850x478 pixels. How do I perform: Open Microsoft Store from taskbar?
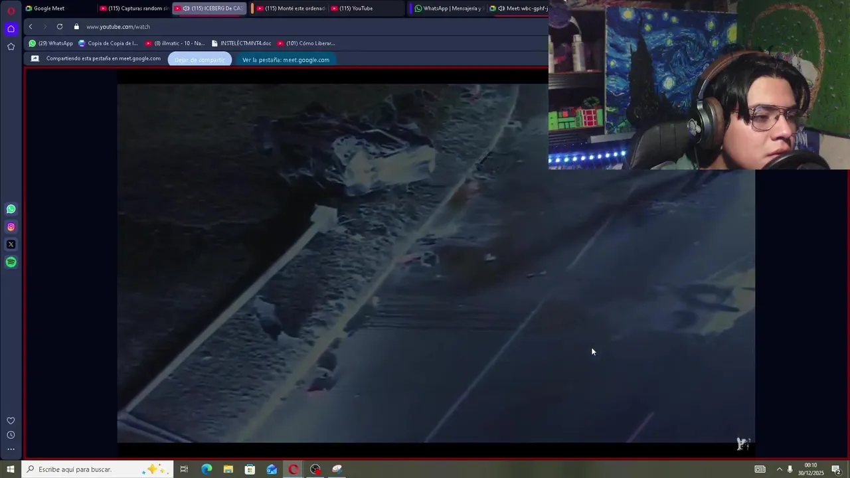(250, 469)
